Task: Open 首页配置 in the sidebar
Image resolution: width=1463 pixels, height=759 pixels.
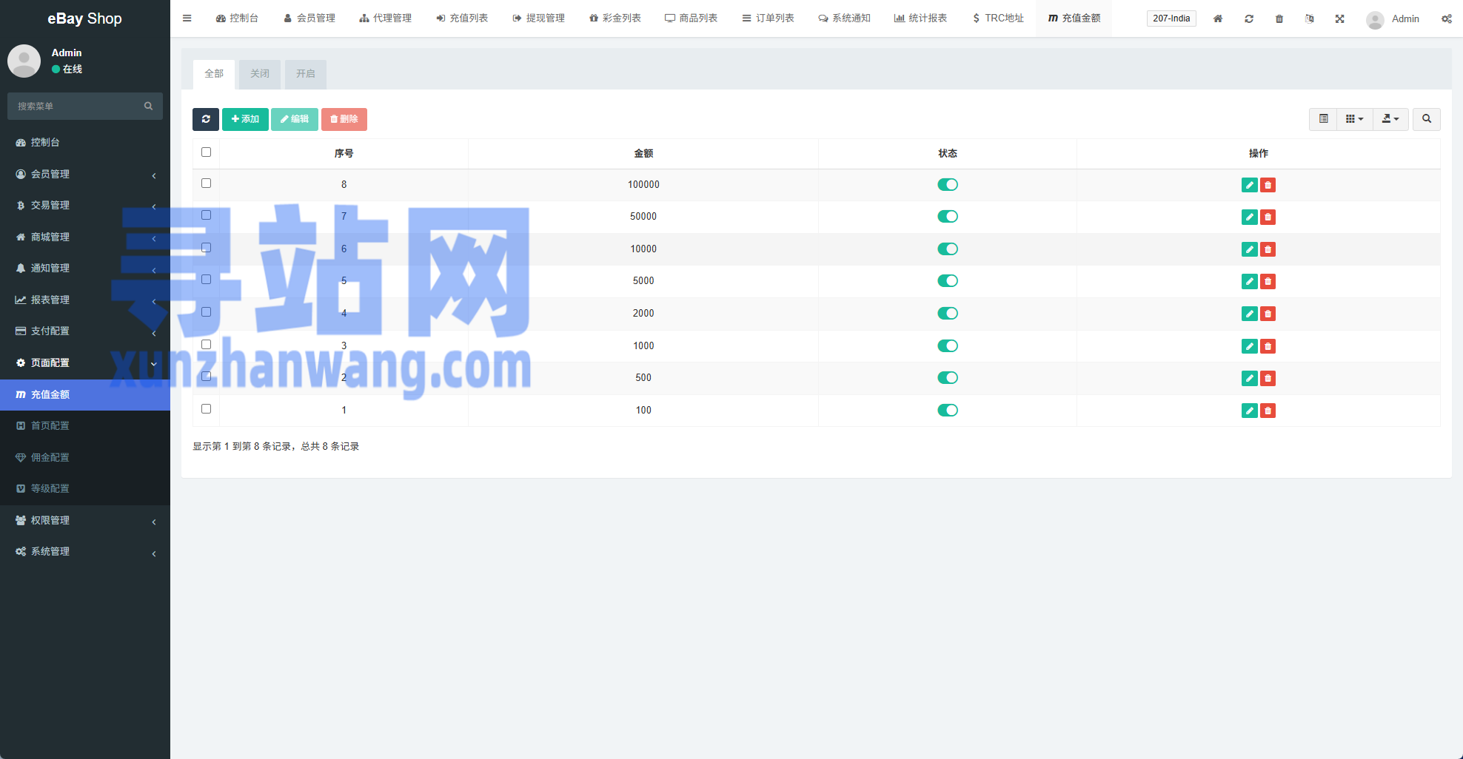Action: (50, 426)
